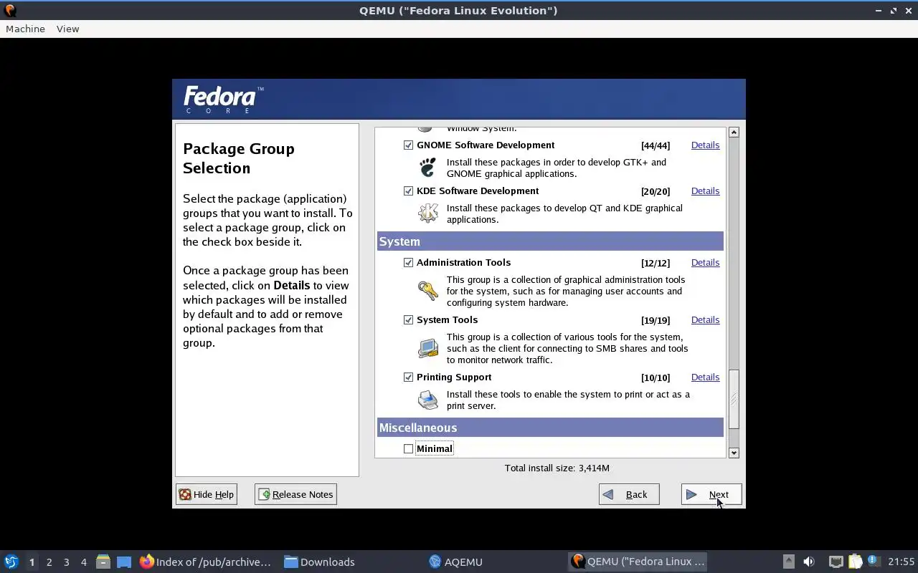The height and width of the screenshot is (573, 918).
Task: Click the system tray expand arrow
Action: coord(788,562)
